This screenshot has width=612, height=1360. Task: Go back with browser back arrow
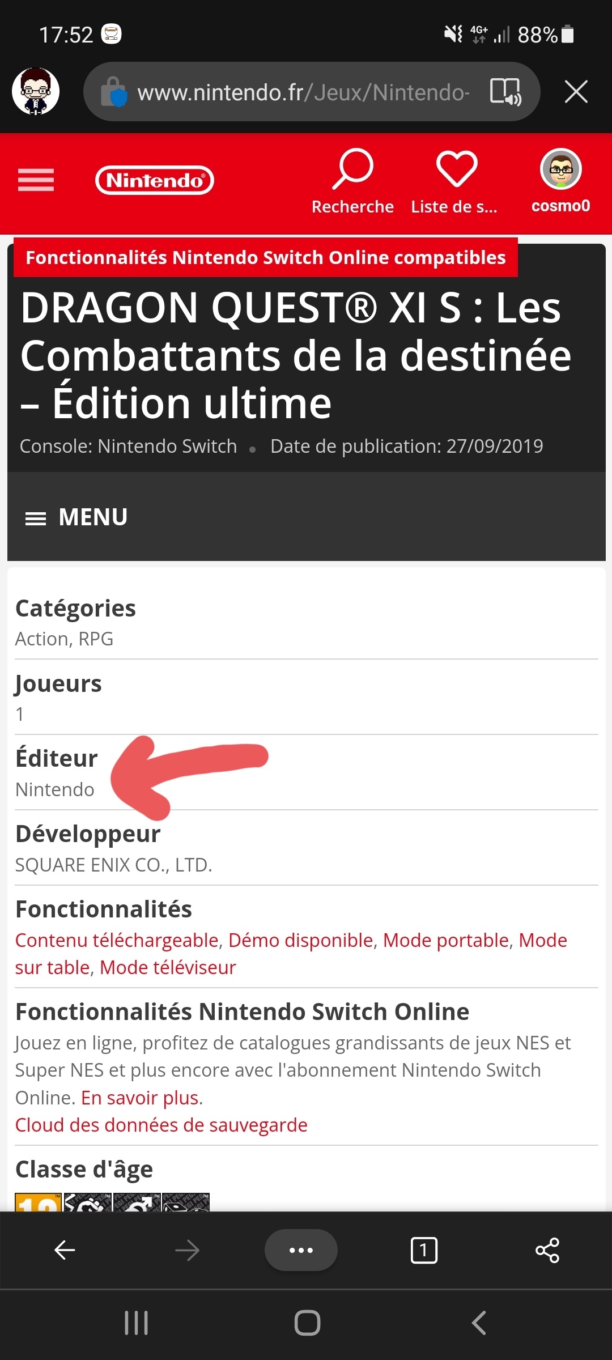pyautogui.click(x=65, y=1250)
